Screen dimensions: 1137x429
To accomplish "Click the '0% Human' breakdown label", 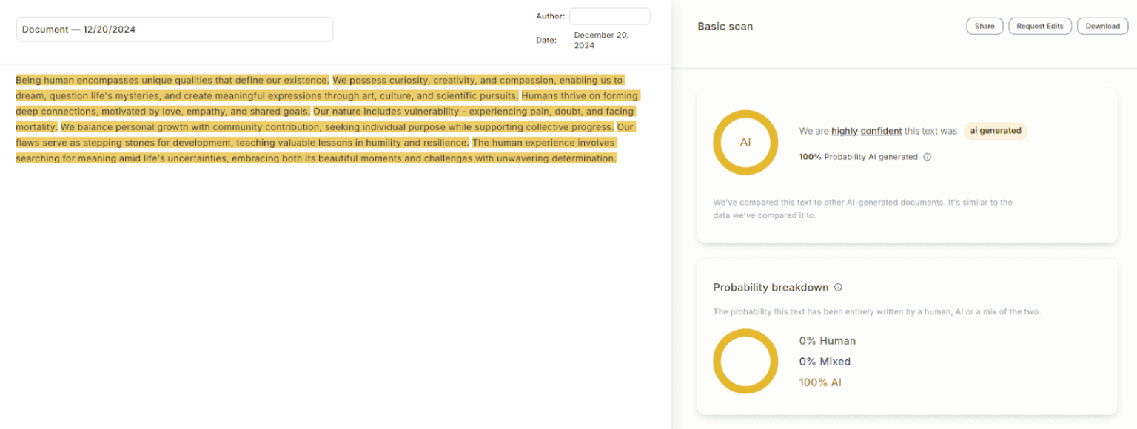I will coord(827,341).
